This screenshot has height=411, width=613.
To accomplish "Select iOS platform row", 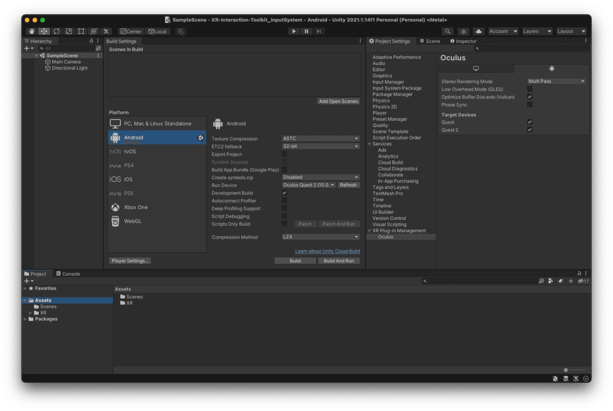I will (157, 179).
